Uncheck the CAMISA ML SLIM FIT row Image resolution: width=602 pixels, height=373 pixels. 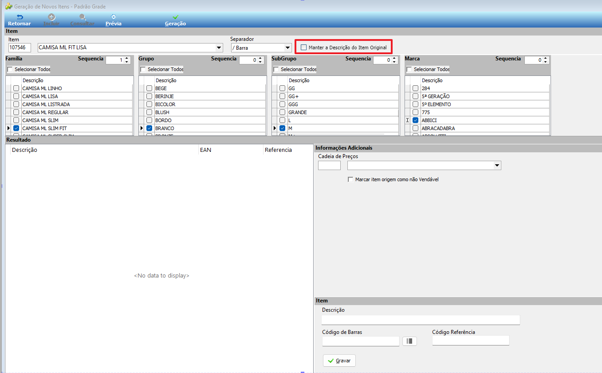click(16, 128)
